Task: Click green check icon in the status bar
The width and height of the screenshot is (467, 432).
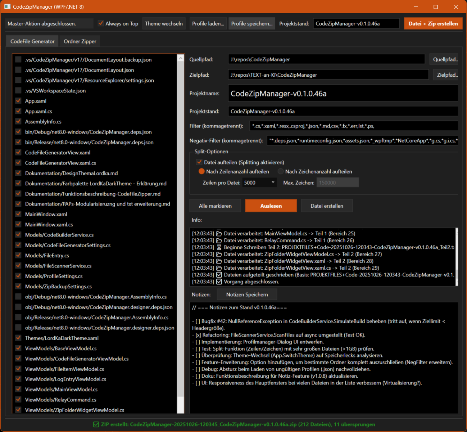Action: click(x=96, y=424)
